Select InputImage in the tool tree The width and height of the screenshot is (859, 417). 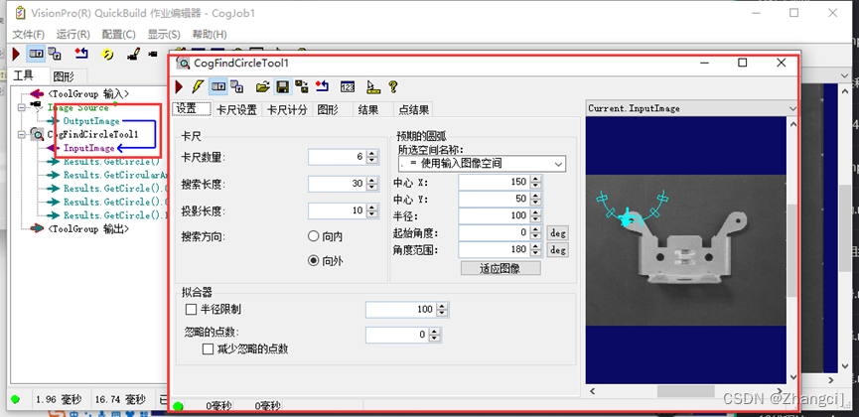89,148
